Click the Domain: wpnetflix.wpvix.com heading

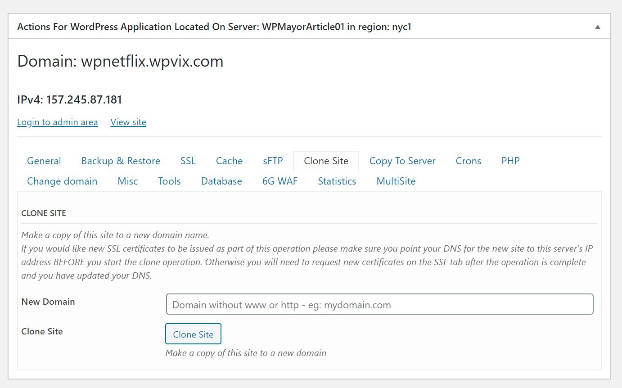point(120,61)
